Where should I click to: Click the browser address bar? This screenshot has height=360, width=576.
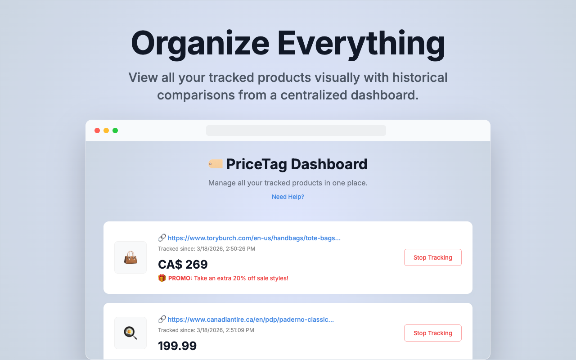pos(296,130)
